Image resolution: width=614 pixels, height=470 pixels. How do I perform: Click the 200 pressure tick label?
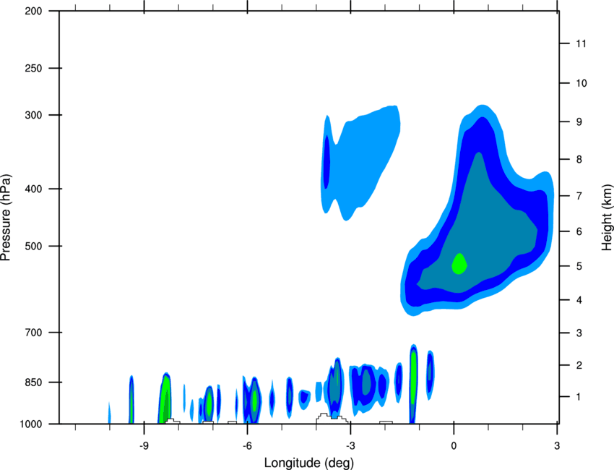pos(33,11)
